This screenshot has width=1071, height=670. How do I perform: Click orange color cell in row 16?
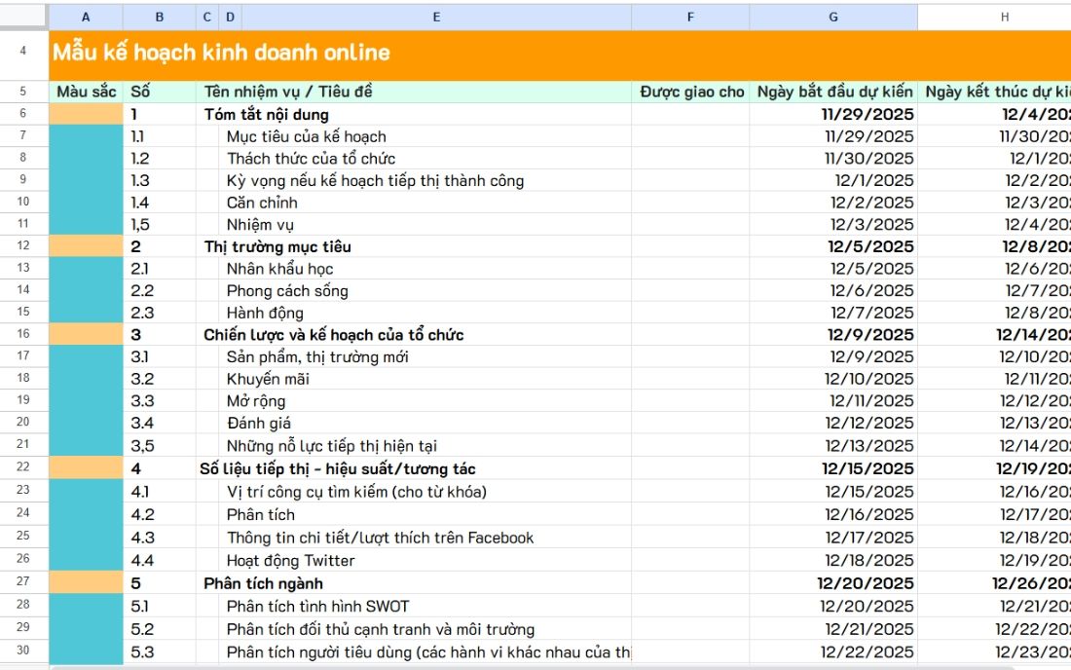coord(86,335)
